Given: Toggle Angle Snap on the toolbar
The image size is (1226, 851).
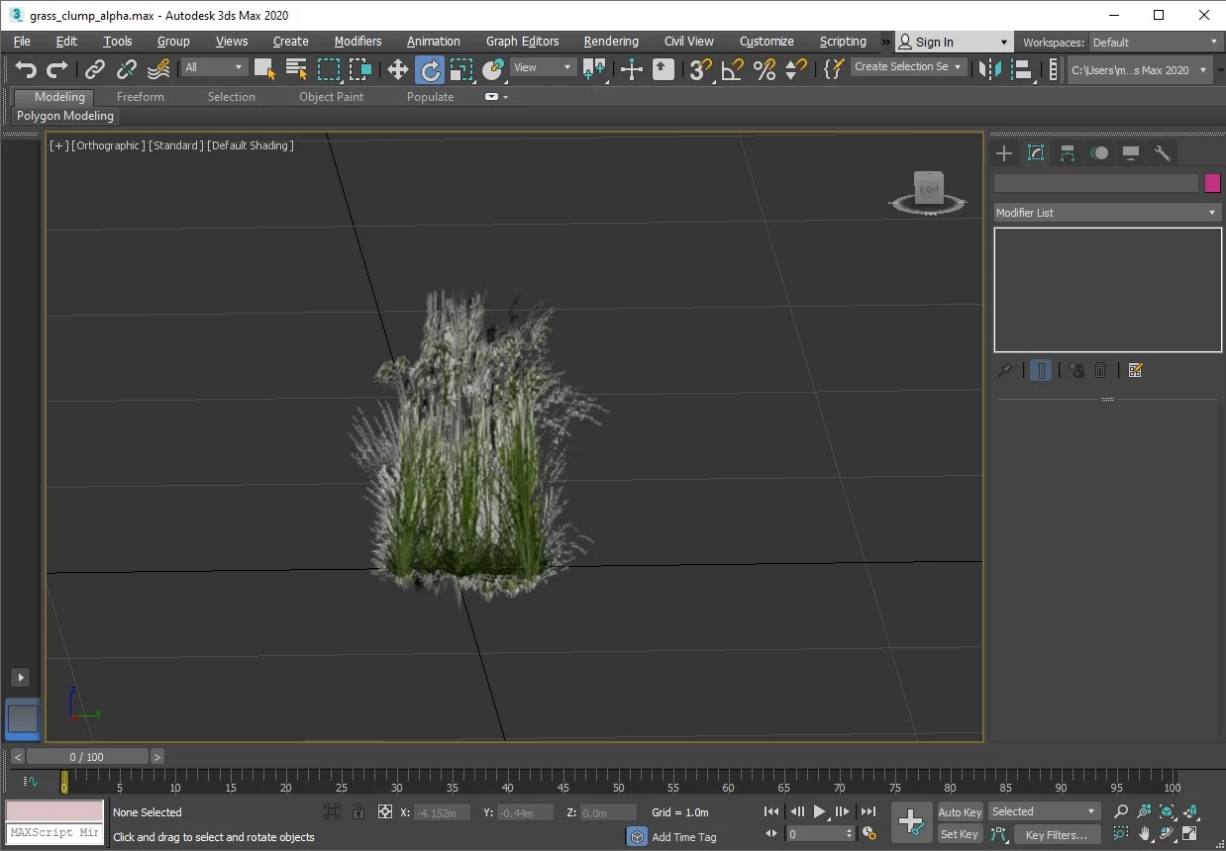Looking at the screenshot, I should tap(732, 69).
